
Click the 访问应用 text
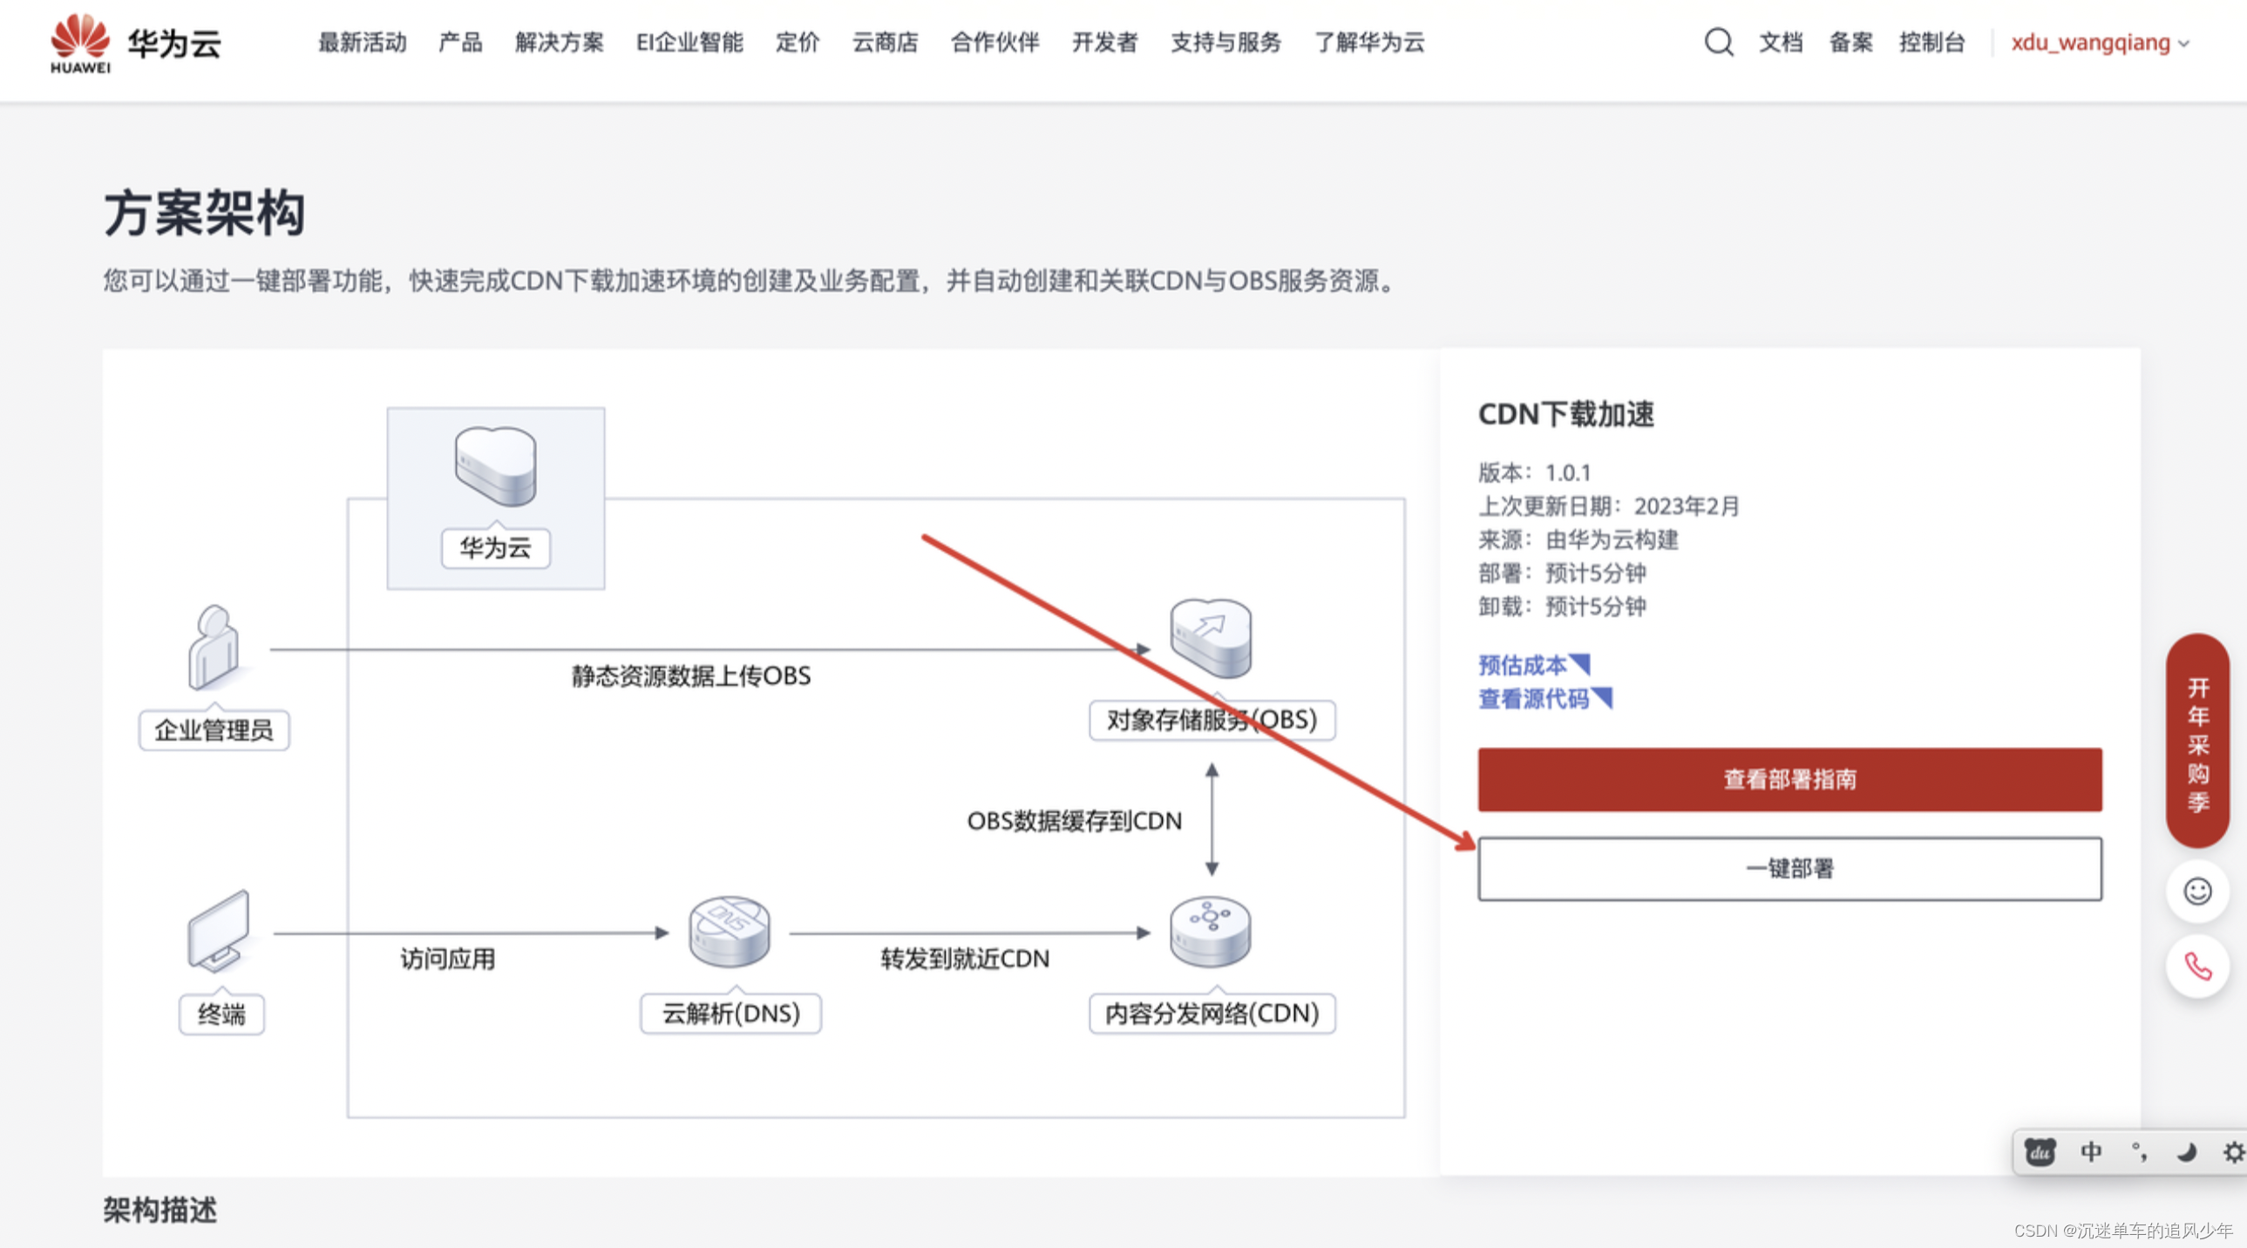coord(447,960)
